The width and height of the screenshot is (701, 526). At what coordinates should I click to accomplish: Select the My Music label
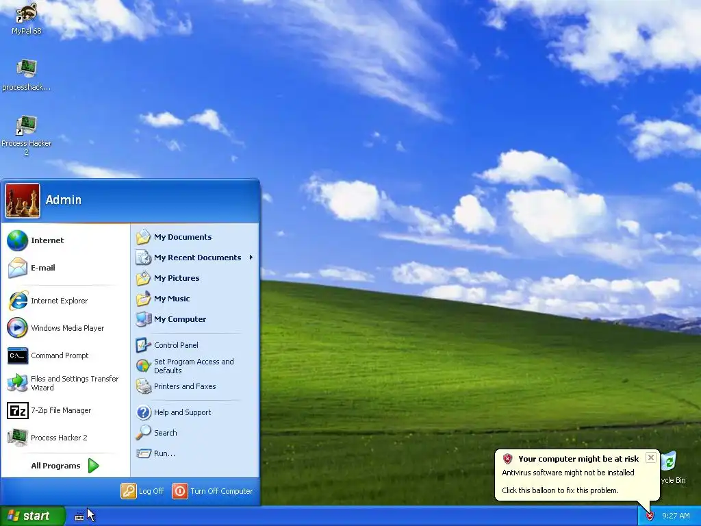(x=172, y=299)
